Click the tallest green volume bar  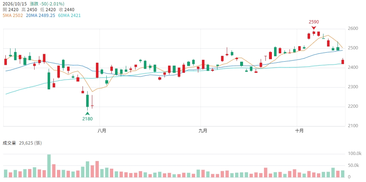[x=49, y=166]
